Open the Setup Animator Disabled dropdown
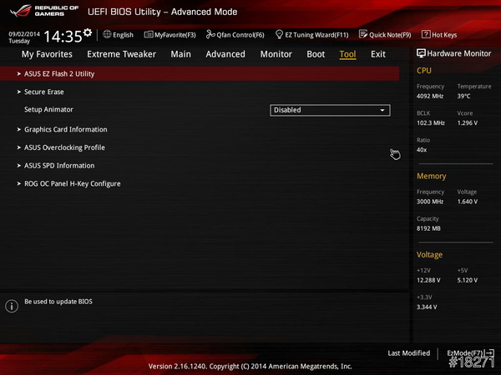Viewport: 501px width, 375px height. (330, 110)
